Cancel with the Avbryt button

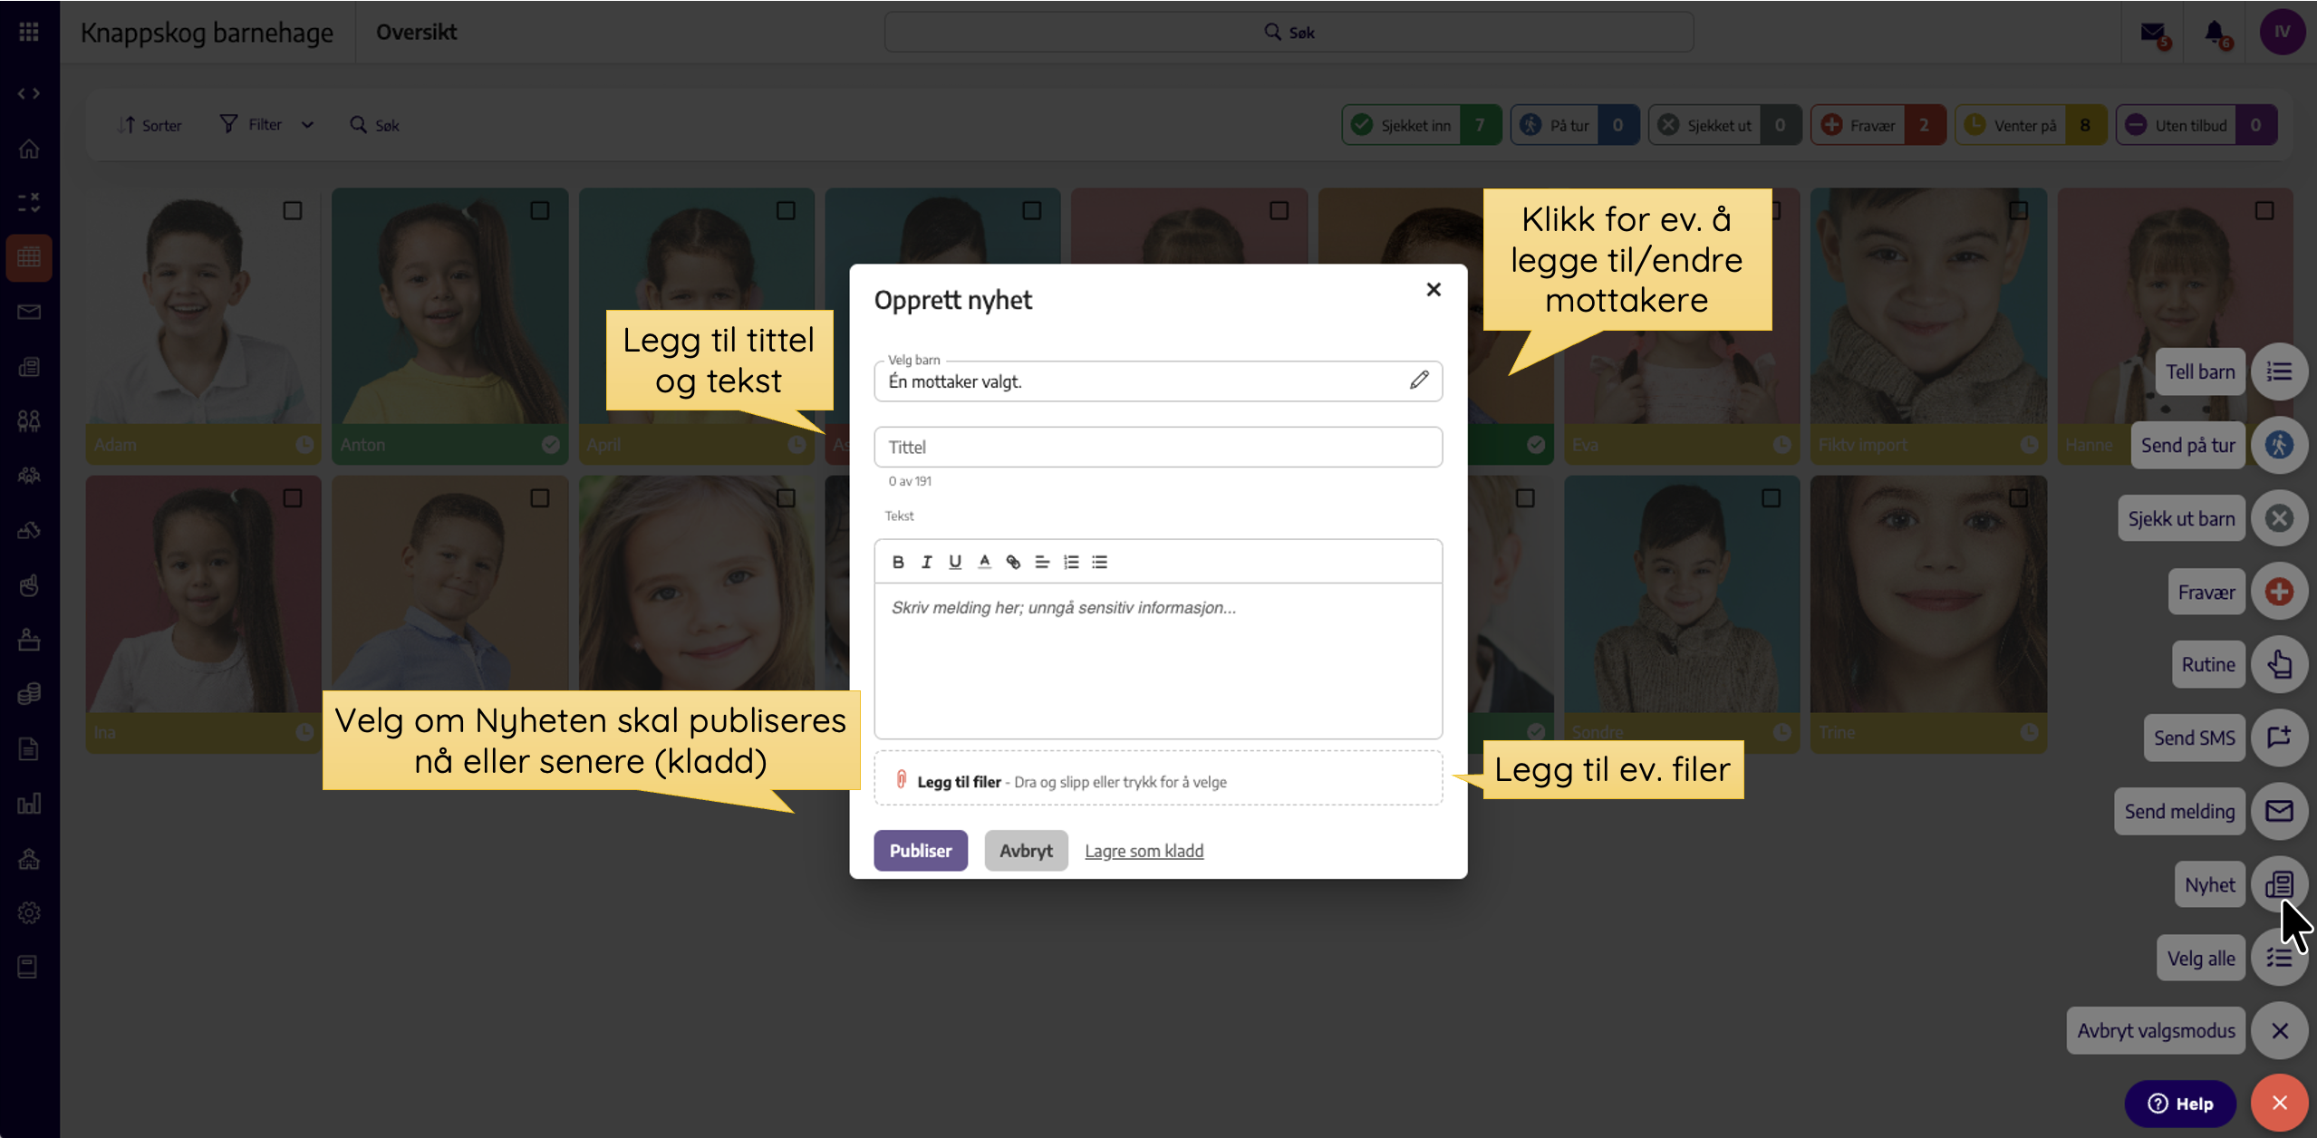click(1026, 851)
